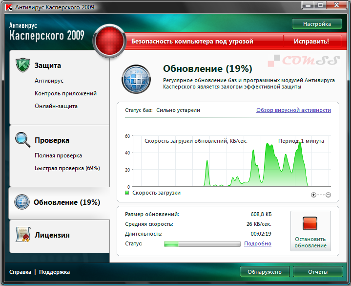This screenshot has height=286, width=351.
Task: Click the Kaspersky logo in title bar
Action: coord(9,7)
